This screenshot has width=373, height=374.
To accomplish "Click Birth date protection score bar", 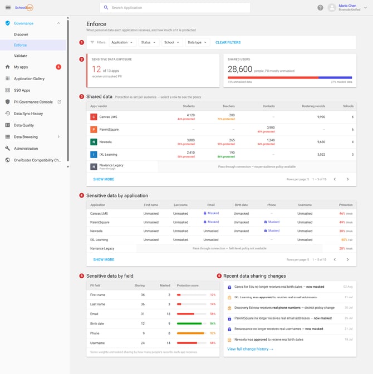I will [192, 323].
